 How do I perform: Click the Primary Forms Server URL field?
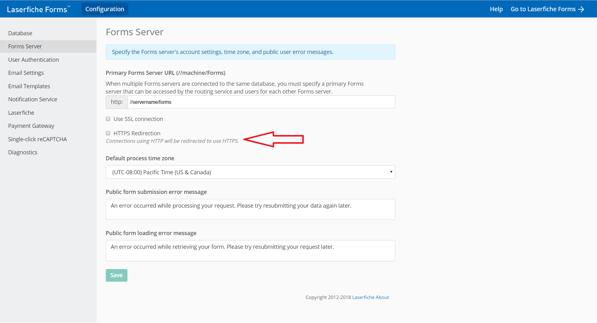261,102
